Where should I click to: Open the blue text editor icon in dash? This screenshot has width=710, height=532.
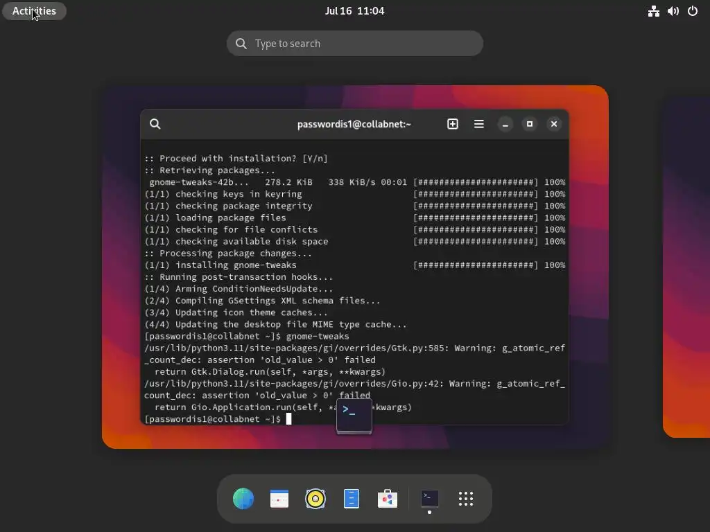click(352, 499)
